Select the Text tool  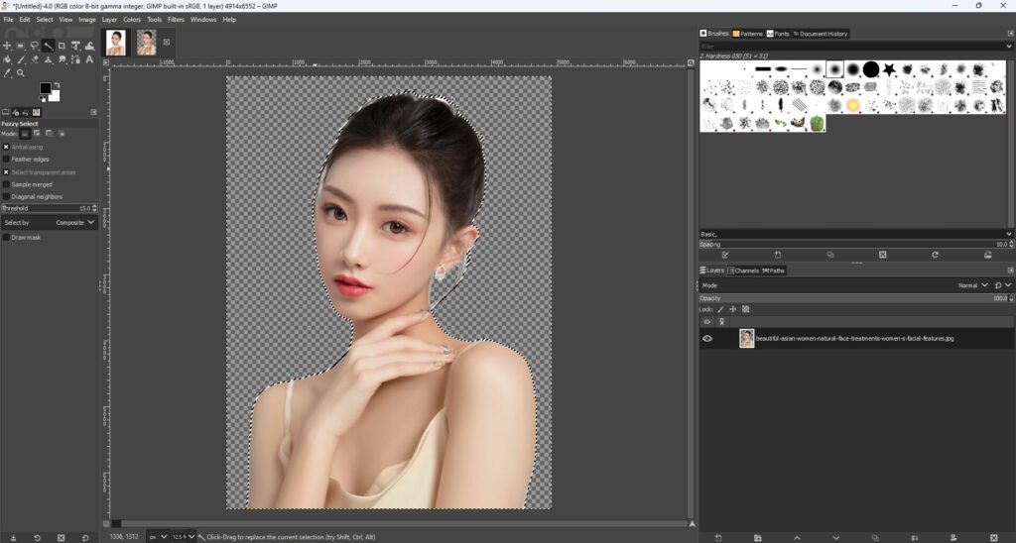point(89,59)
